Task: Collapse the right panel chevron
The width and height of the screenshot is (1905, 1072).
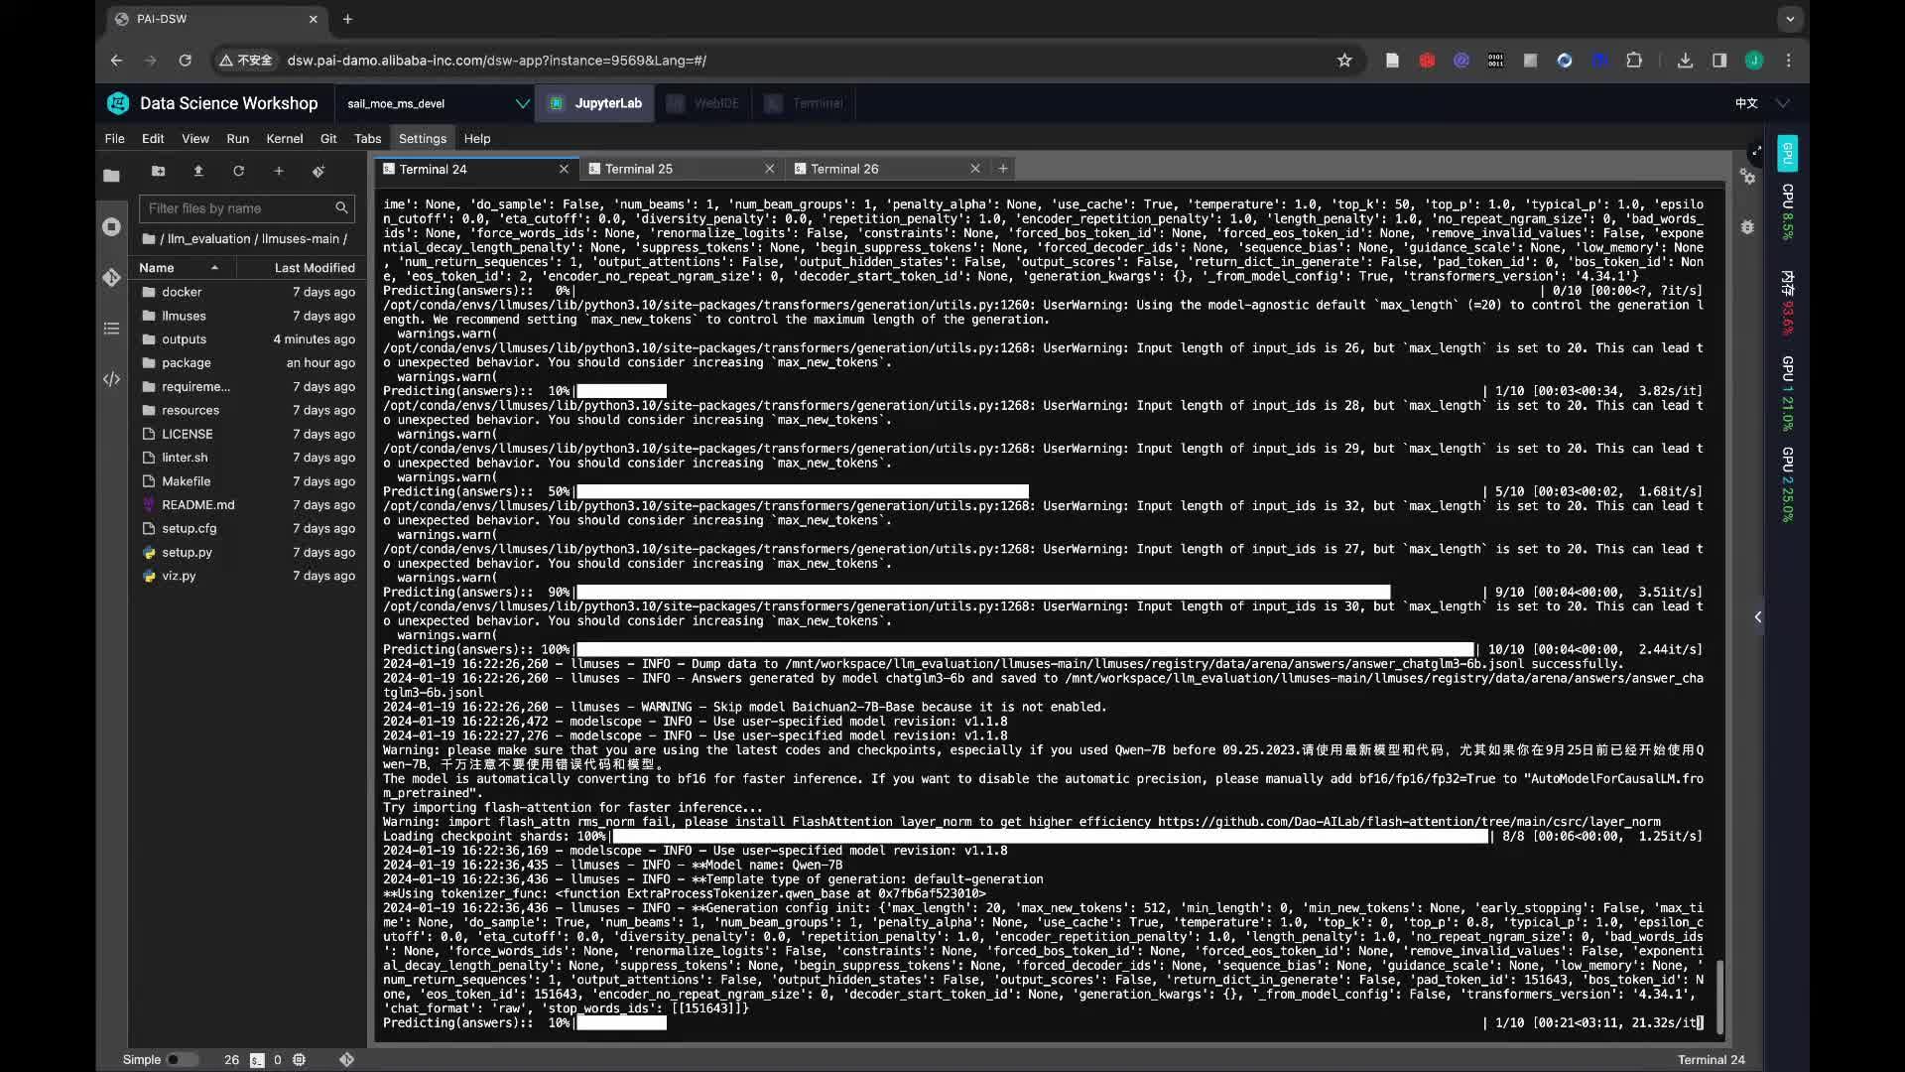Action: pos(1757,616)
